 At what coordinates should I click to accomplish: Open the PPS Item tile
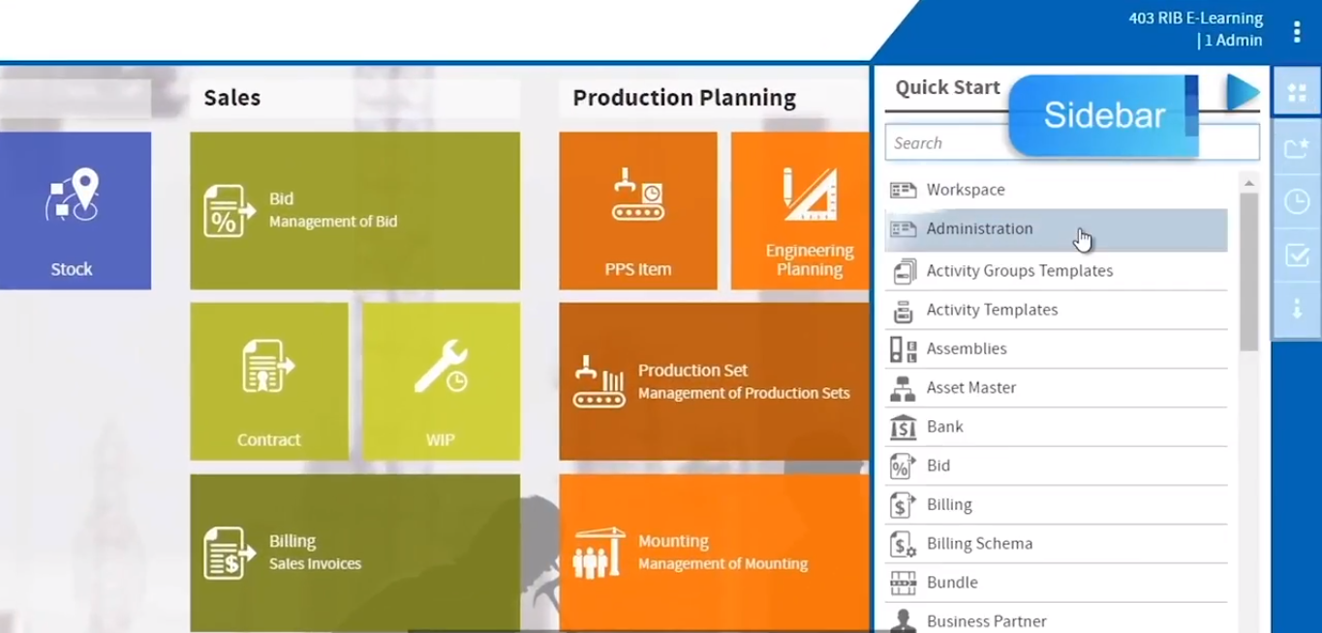pyautogui.click(x=637, y=210)
